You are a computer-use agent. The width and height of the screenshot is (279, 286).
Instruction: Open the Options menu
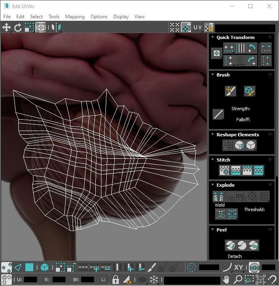point(99,17)
